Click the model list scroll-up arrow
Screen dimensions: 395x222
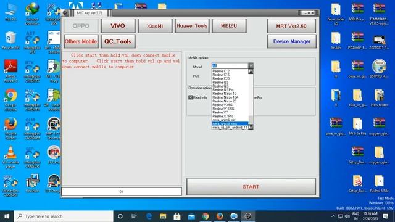[251, 72]
